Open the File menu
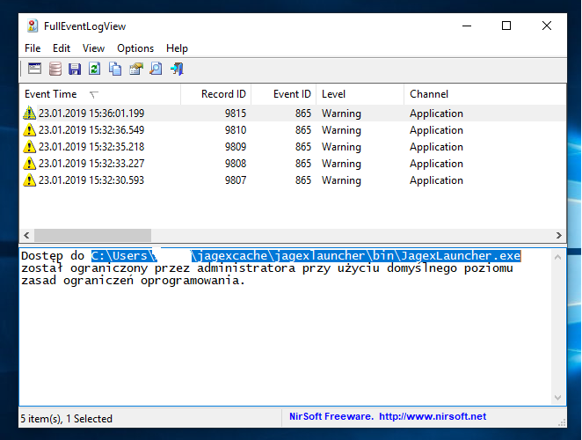The width and height of the screenshot is (582, 440). (x=33, y=48)
